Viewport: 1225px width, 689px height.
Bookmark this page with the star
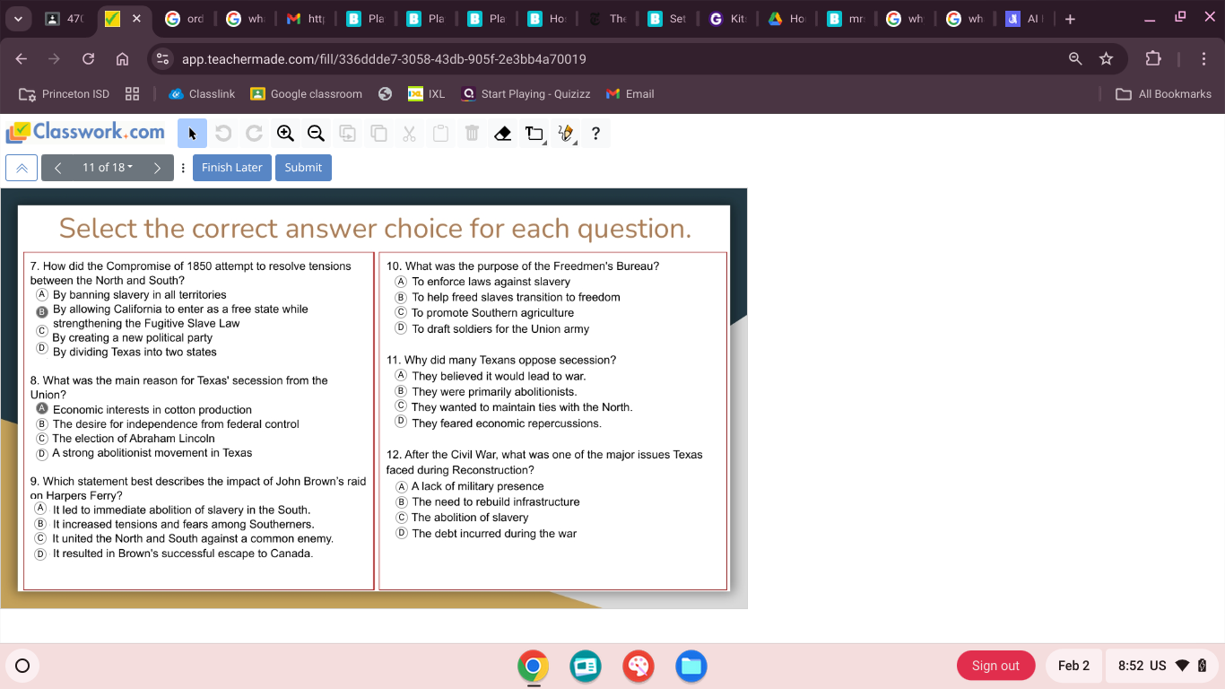[1106, 59]
